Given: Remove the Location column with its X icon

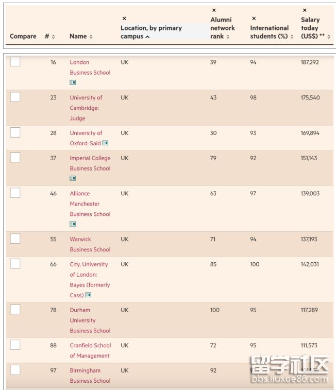Looking at the screenshot, I should pos(124,19).
